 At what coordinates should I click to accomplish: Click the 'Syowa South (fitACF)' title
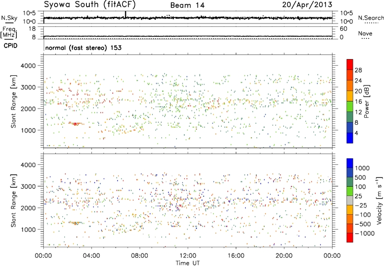coord(90,4)
